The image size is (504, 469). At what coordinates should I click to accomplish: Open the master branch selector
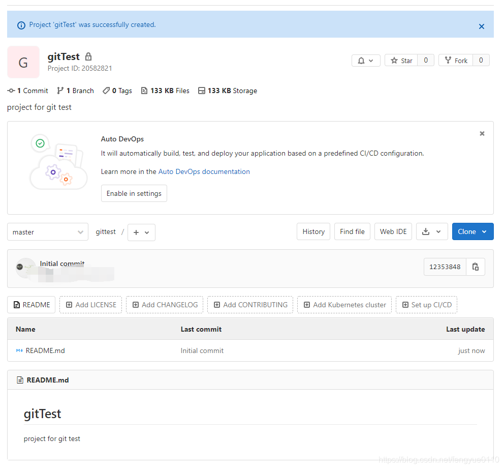pos(47,232)
